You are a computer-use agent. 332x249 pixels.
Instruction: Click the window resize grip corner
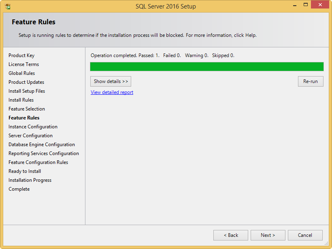(x=326, y=243)
